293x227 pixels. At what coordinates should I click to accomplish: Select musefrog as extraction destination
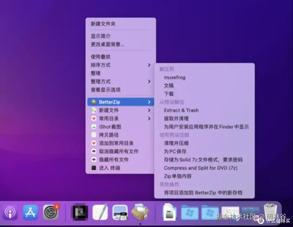(175, 77)
